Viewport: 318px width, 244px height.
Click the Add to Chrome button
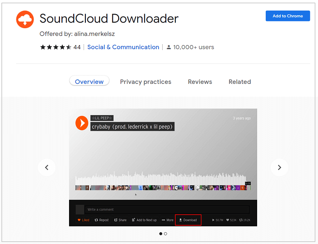(288, 16)
